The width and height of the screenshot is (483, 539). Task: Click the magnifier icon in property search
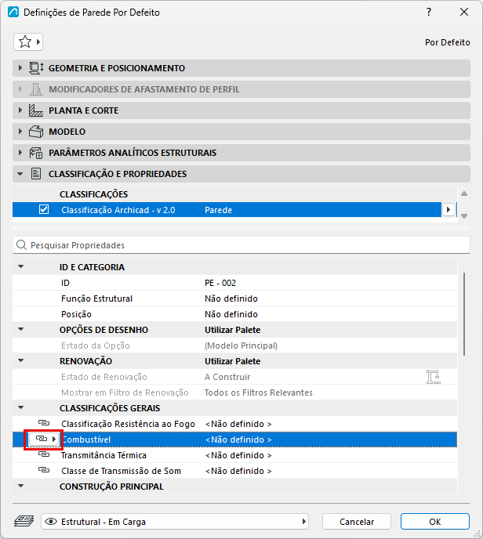(21, 245)
